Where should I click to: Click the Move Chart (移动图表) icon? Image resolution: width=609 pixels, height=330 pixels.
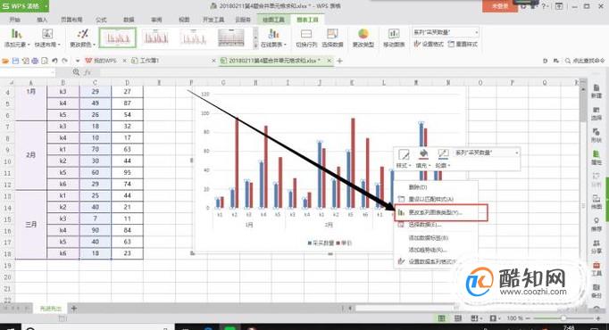point(394,37)
